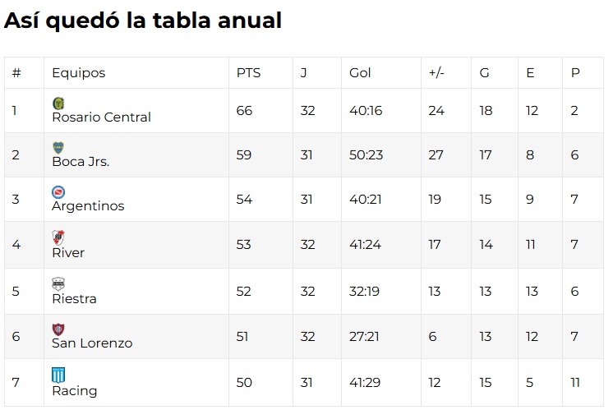The image size is (613, 419).
Task: Click the +/- column header
Action: pos(436,73)
